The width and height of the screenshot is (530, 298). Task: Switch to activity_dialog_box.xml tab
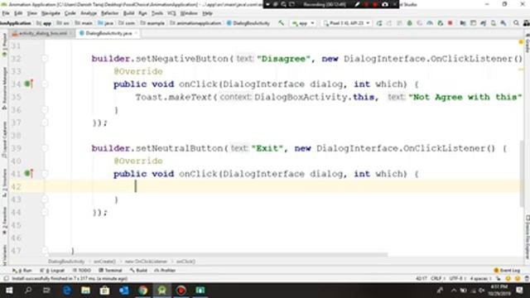click(x=42, y=33)
